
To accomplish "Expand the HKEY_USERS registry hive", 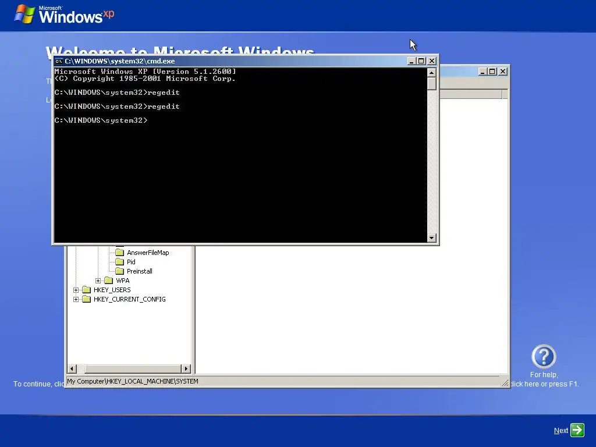I will pyautogui.click(x=76, y=290).
